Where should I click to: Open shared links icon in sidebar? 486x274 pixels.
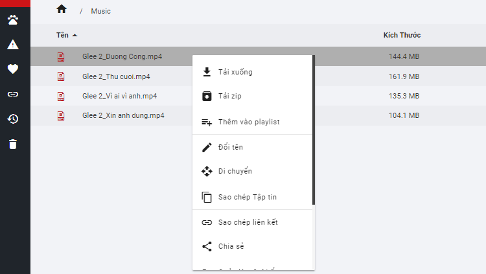13,94
